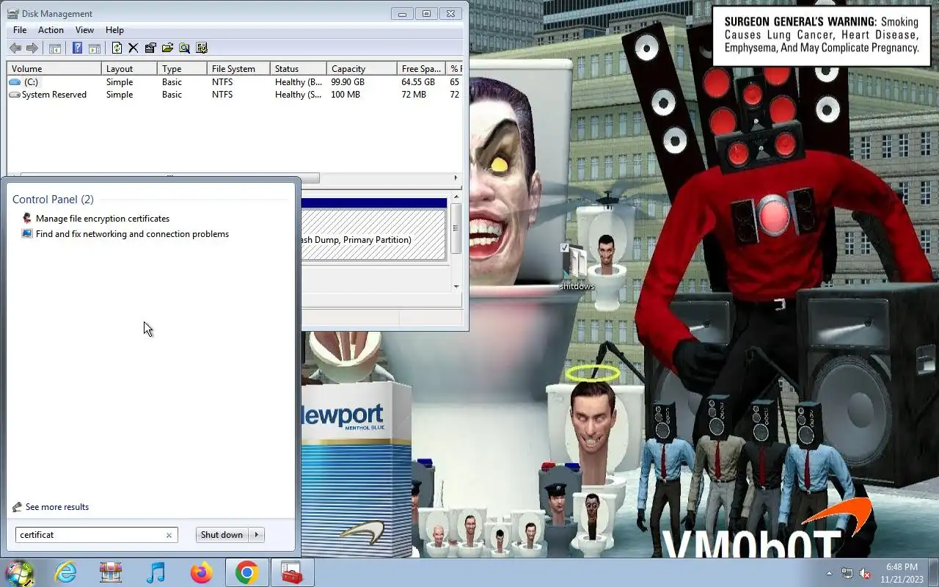Viewport: 939px width, 587px height.
Task: Click the black X Delete toolbar icon
Action: tap(134, 48)
